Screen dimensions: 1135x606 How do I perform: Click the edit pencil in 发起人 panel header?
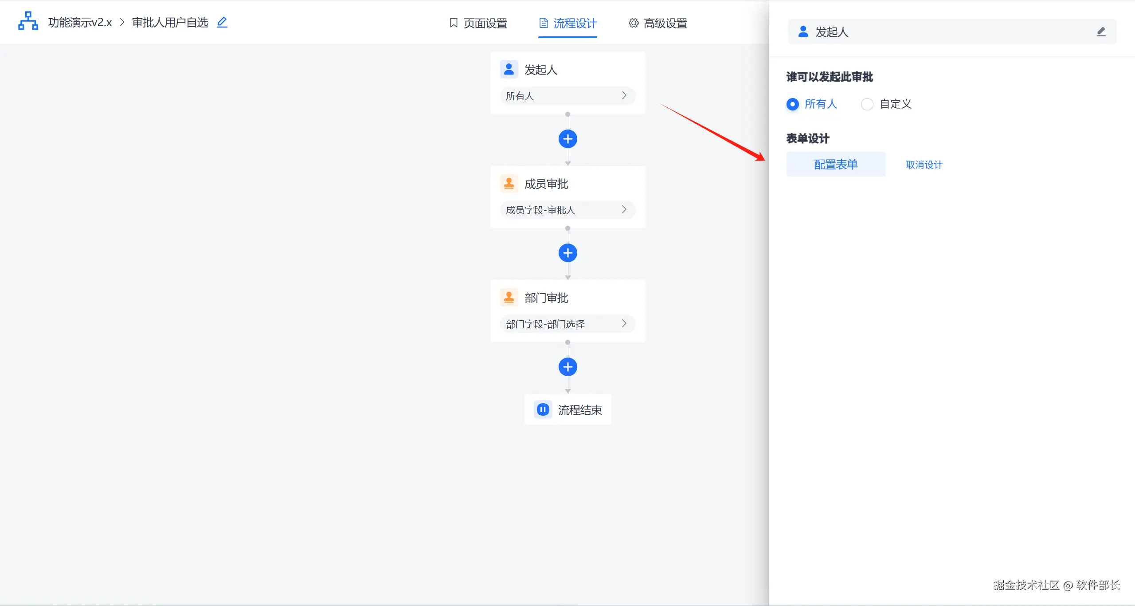tap(1101, 31)
